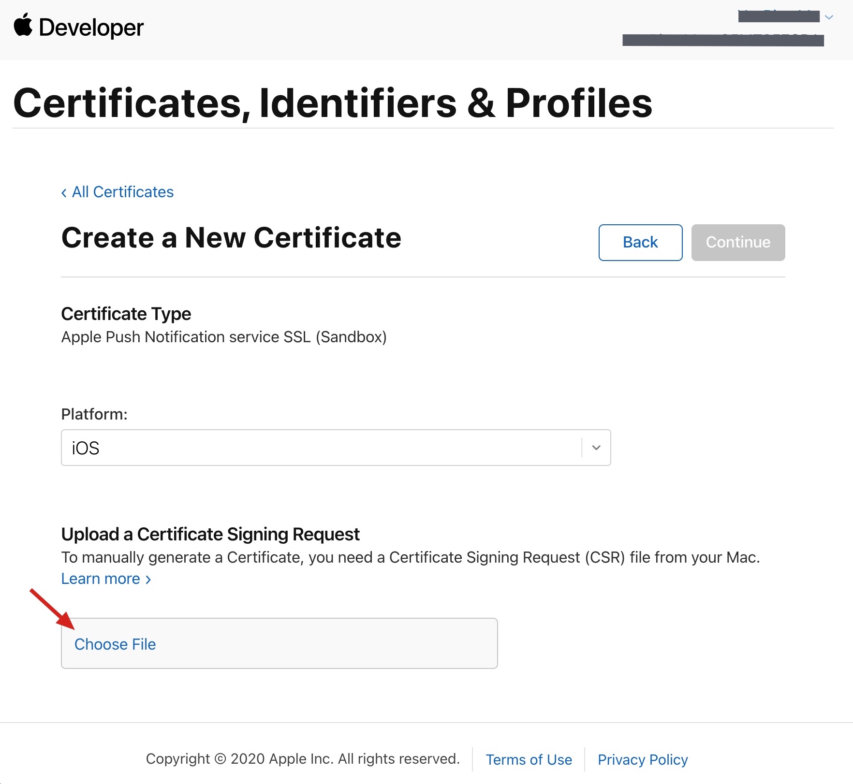Go back to All Certificates
The image size is (853, 784).
click(123, 192)
